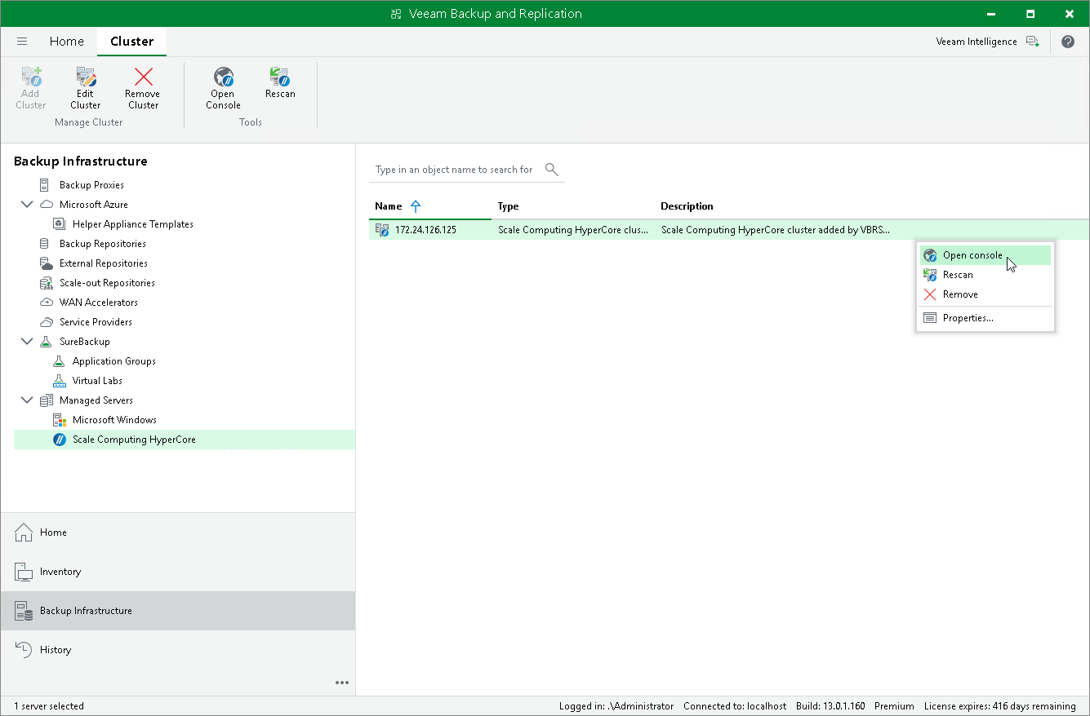Click the search magnifier icon
This screenshot has width=1090, height=716.
pos(552,170)
